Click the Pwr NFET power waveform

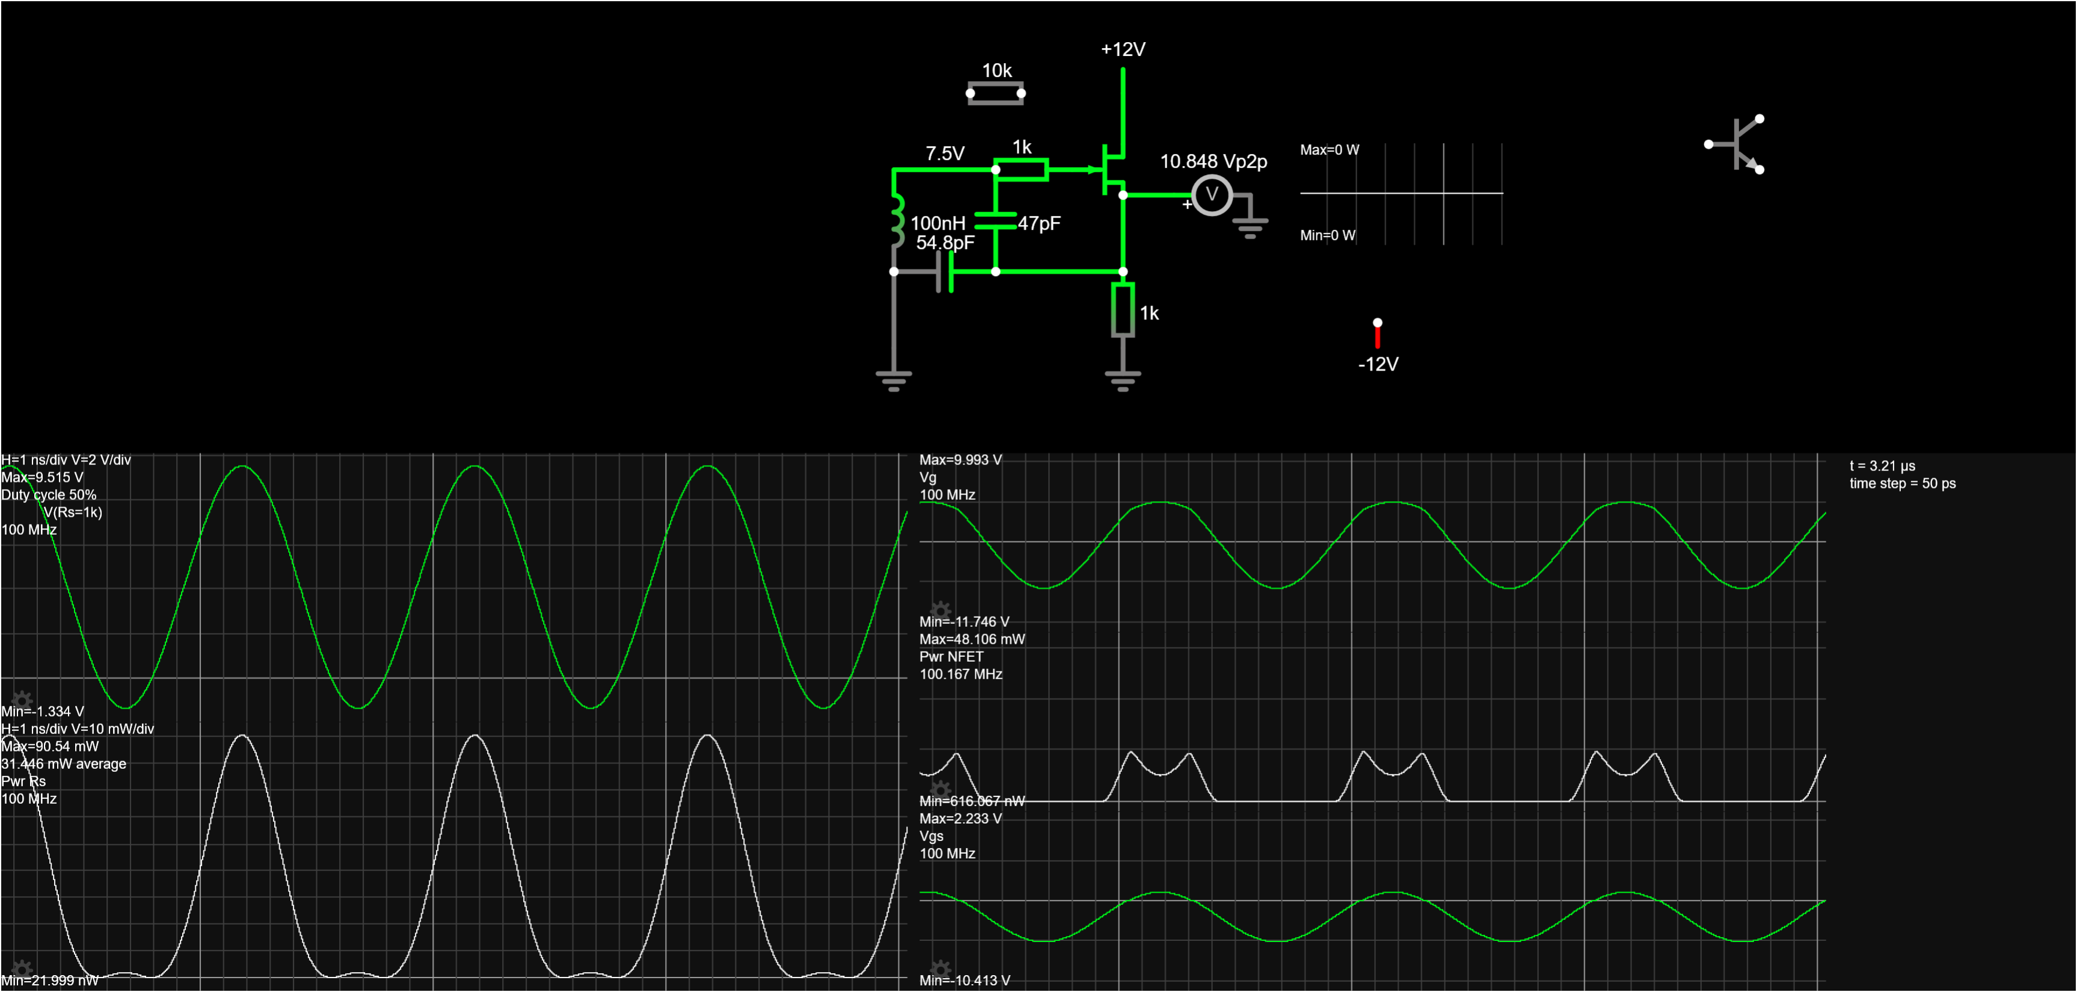point(1372,721)
